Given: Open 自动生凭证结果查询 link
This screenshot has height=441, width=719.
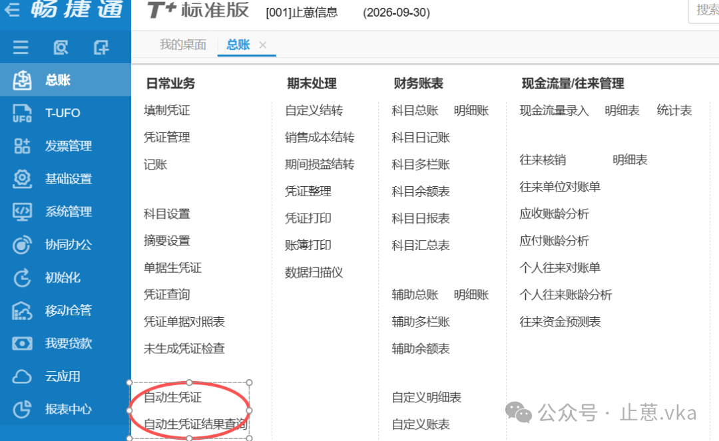Looking at the screenshot, I should 195,424.
